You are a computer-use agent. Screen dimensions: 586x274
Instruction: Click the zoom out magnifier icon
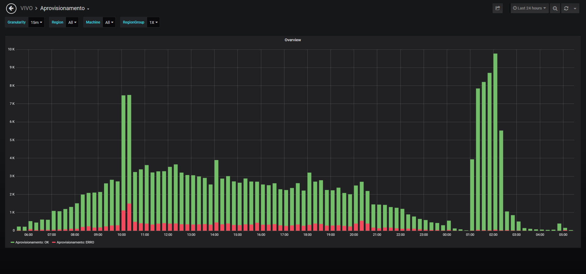click(555, 8)
